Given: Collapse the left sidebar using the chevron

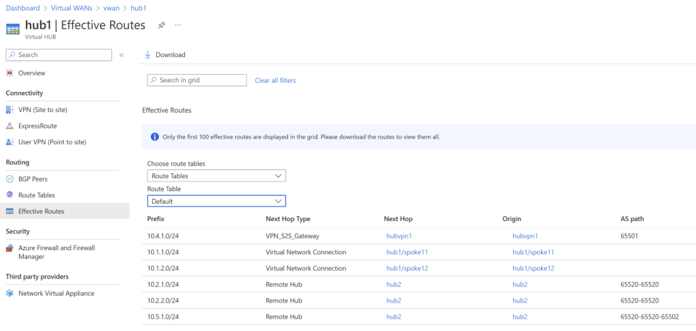Looking at the screenshot, I should click(122, 55).
